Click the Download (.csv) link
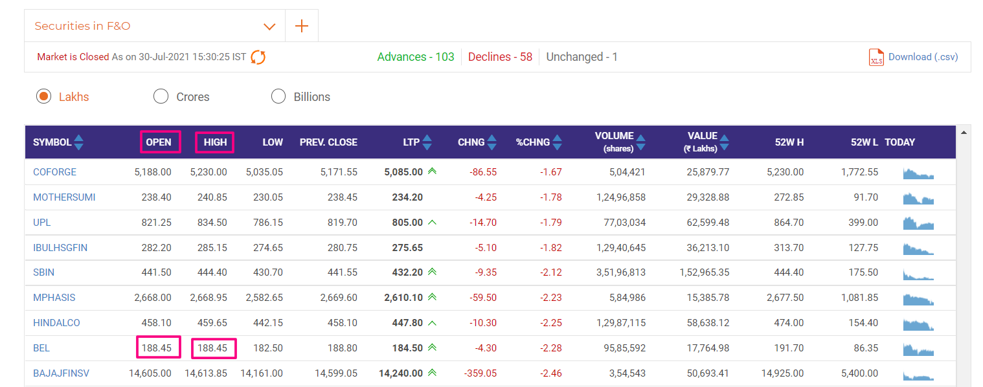Screen dimensions: 983x387 923,57
